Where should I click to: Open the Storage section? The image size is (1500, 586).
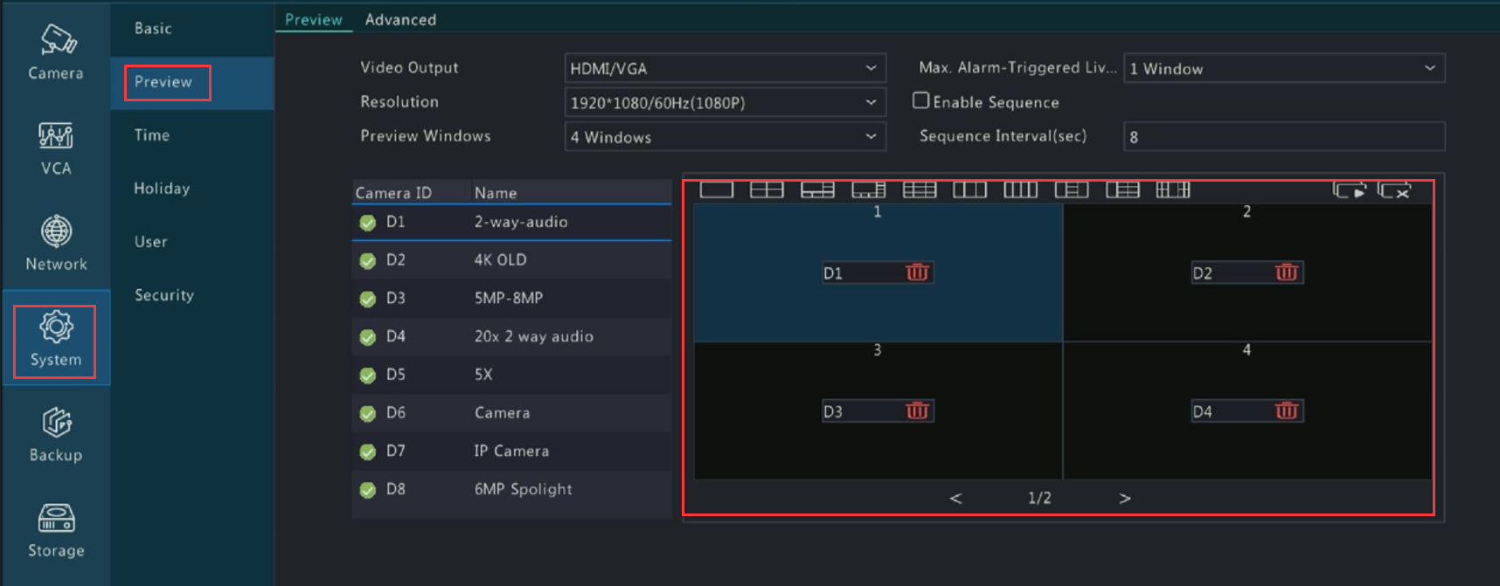pyautogui.click(x=56, y=530)
